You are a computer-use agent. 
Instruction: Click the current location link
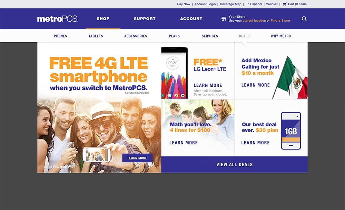point(254,21)
